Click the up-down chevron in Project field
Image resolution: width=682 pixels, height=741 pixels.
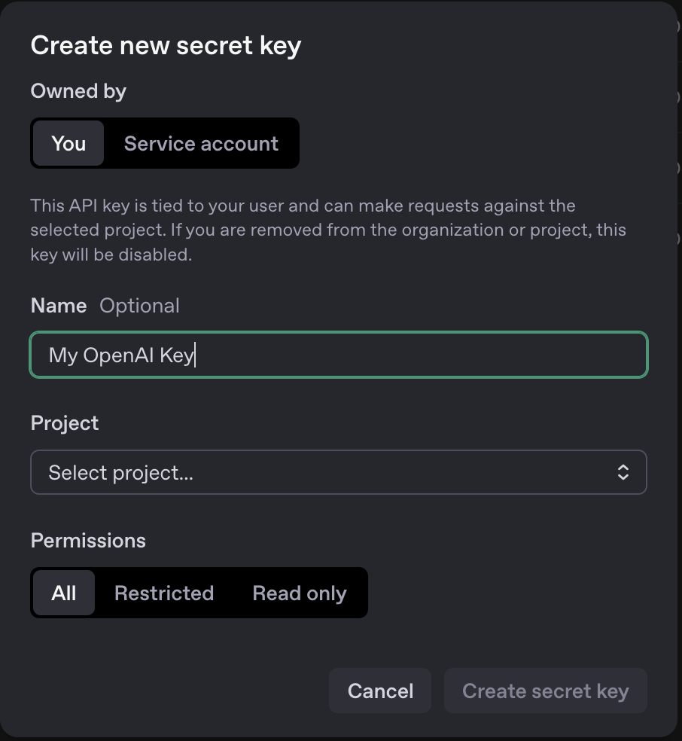[x=623, y=472]
